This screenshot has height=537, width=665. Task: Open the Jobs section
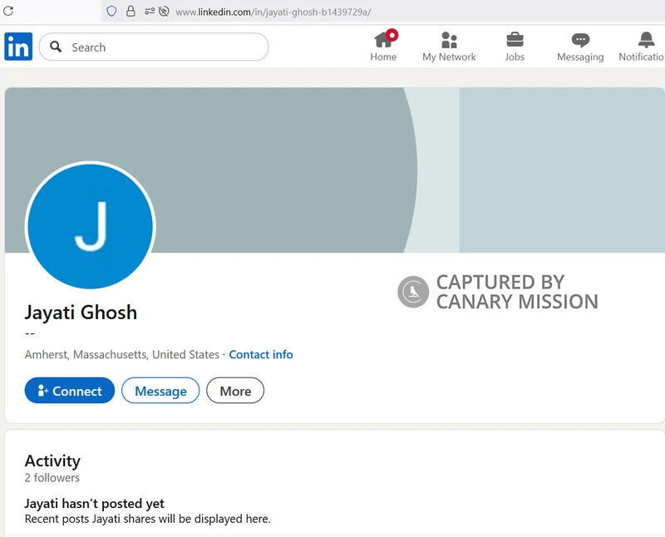(515, 47)
